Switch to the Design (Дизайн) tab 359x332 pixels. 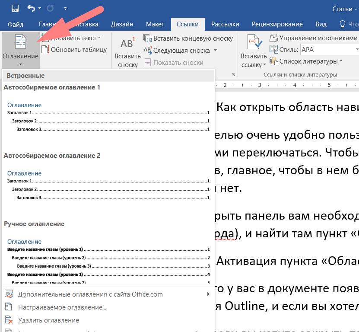point(122,24)
